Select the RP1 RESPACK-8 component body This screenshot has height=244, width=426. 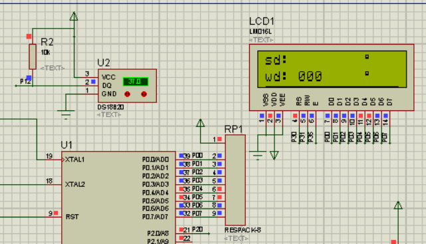click(x=235, y=180)
